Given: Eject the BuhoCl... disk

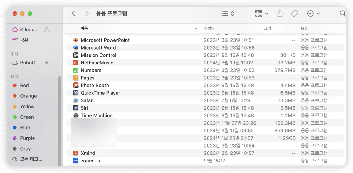Looking at the screenshot, I should click(x=46, y=63).
